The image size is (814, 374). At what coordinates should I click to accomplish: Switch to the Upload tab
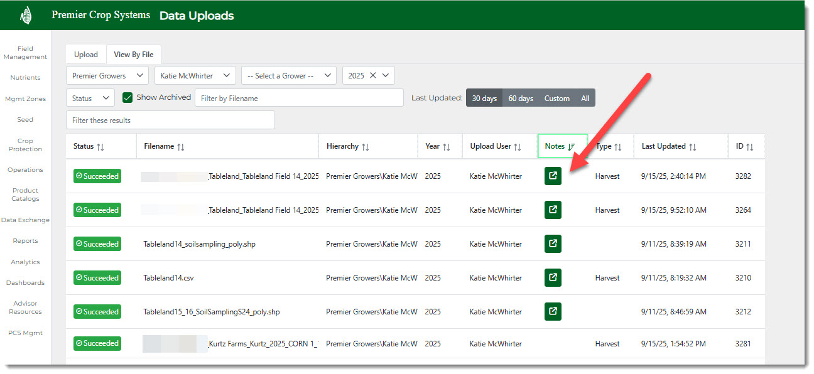coord(86,55)
